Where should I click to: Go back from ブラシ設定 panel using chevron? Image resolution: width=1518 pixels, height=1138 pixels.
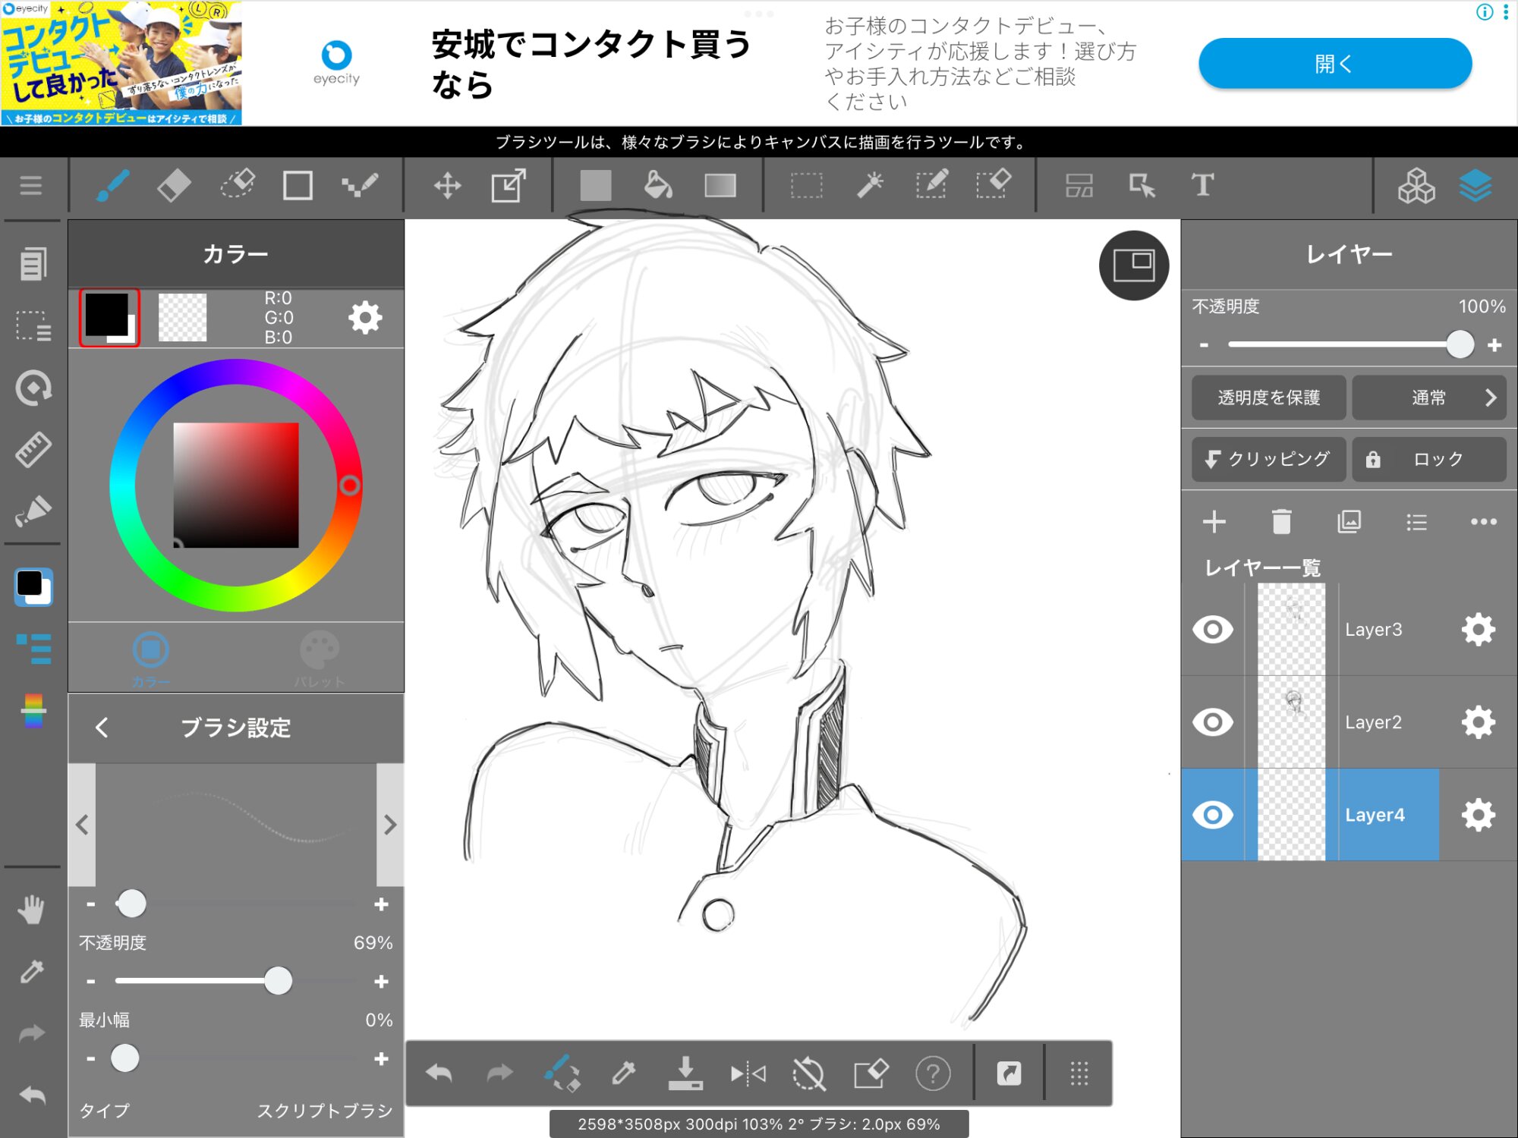point(102,728)
